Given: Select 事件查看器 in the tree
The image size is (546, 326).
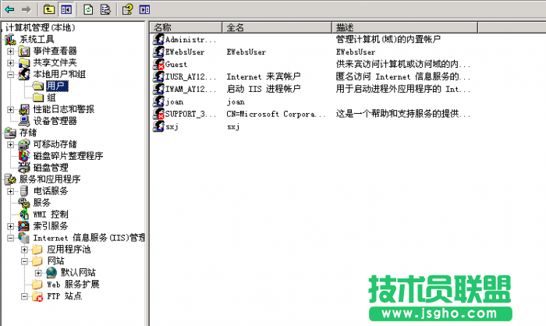Looking at the screenshot, I should (55, 51).
